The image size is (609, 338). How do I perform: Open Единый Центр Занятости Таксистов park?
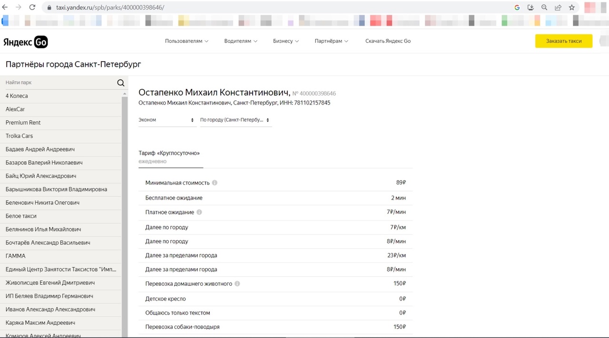pos(61,269)
